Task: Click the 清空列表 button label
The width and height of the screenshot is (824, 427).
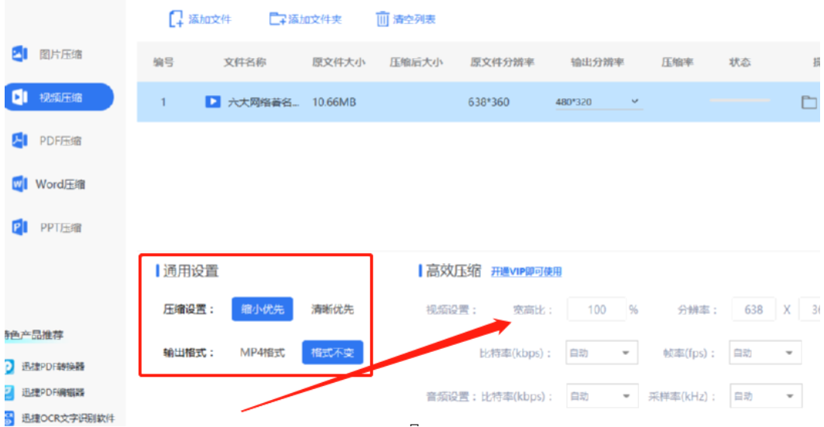Action: click(414, 19)
